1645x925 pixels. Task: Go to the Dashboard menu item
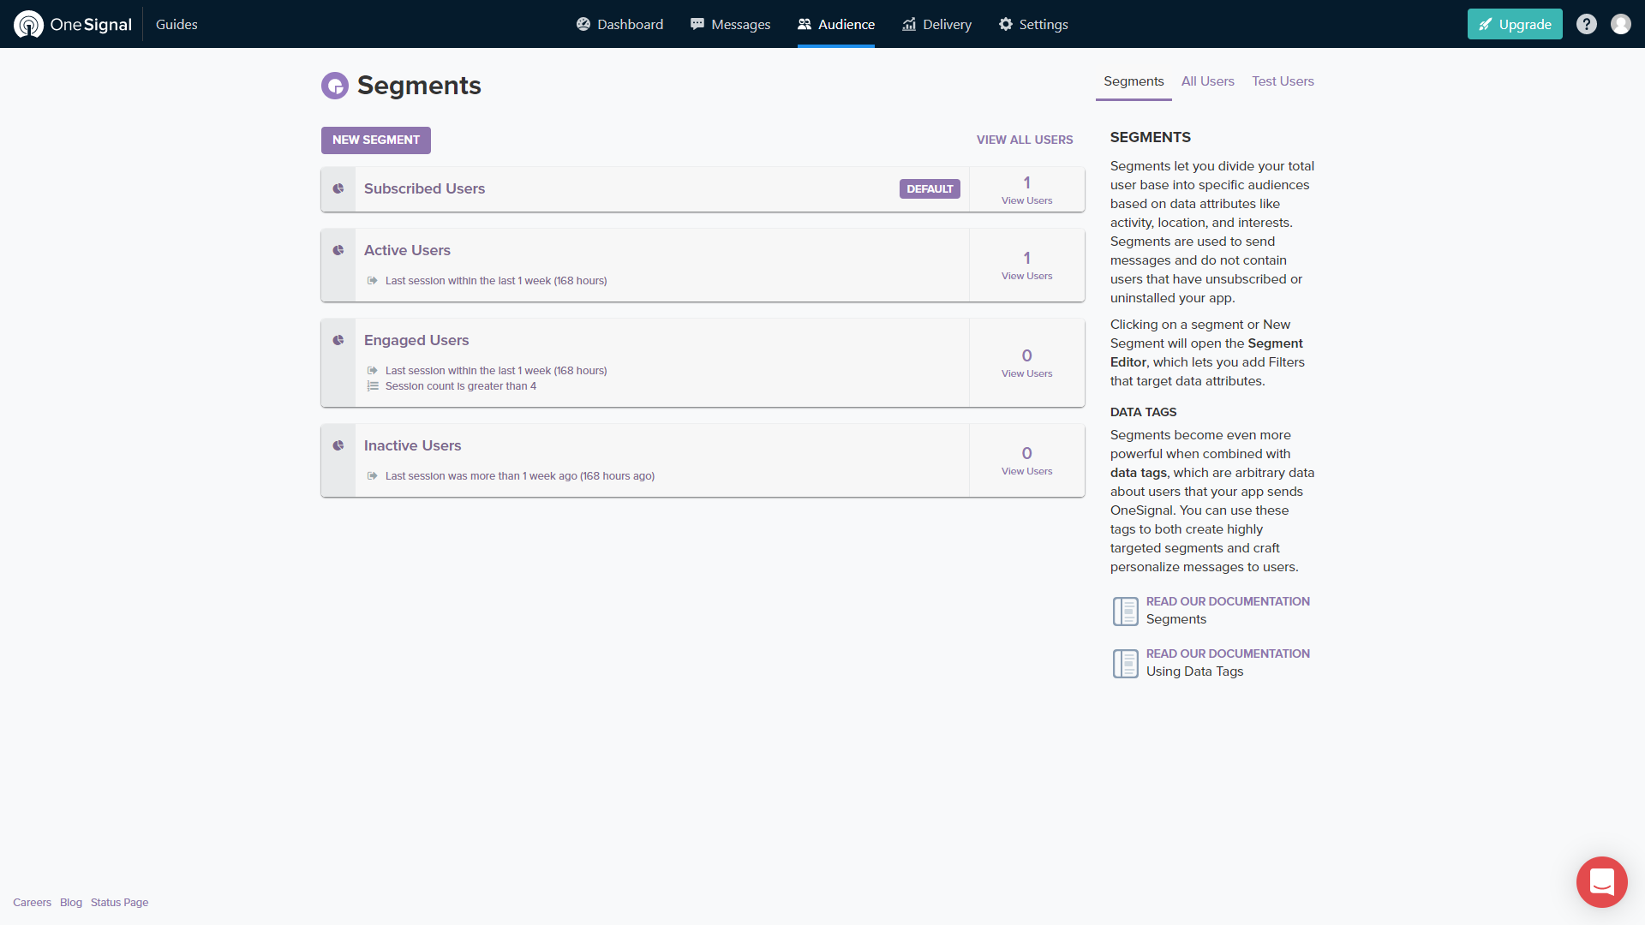(x=619, y=24)
